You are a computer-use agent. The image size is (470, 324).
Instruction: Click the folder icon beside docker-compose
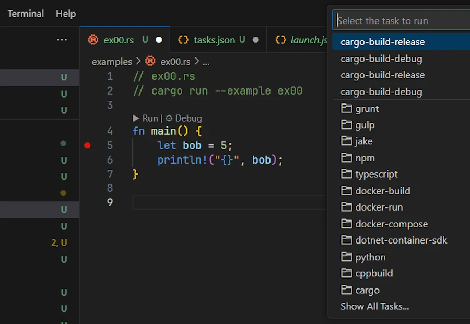347,224
